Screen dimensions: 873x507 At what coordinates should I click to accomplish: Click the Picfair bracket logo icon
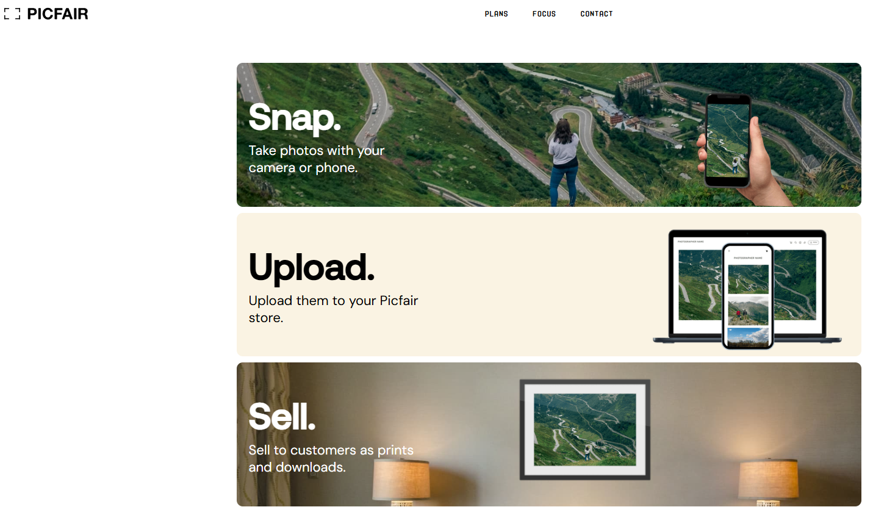(12, 13)
